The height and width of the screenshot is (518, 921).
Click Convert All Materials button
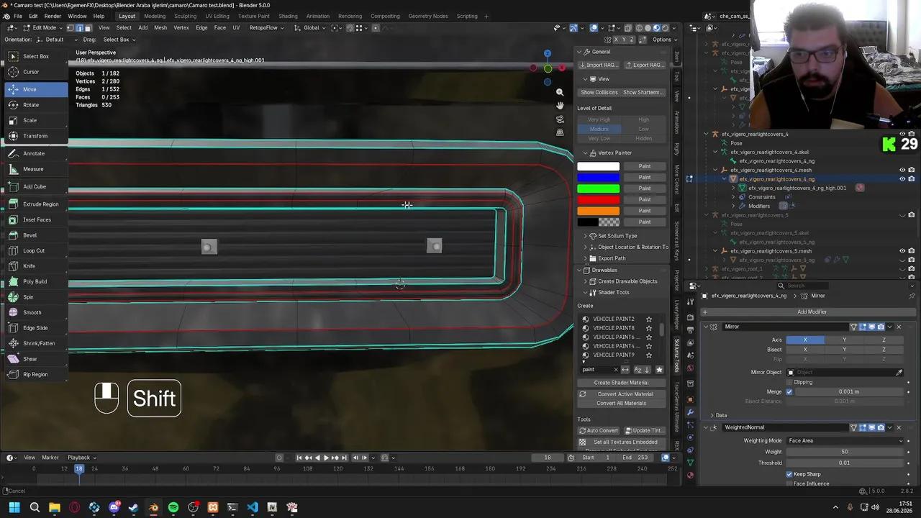coord(621,403)
